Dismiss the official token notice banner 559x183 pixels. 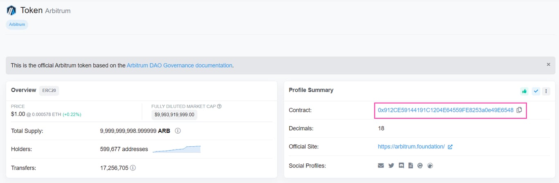point(548,64)
